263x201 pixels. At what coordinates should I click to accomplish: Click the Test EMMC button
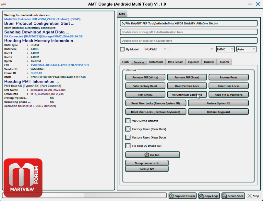click(x=145, y=95)
